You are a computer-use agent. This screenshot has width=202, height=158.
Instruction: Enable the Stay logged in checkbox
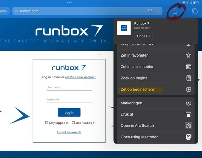[46, 123]
